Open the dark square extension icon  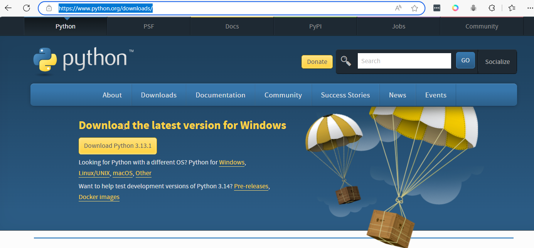(x=437, y=8)
